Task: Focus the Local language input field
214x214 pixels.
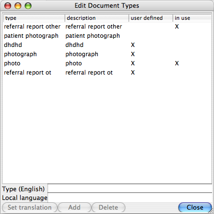Action: click(130, 198)
